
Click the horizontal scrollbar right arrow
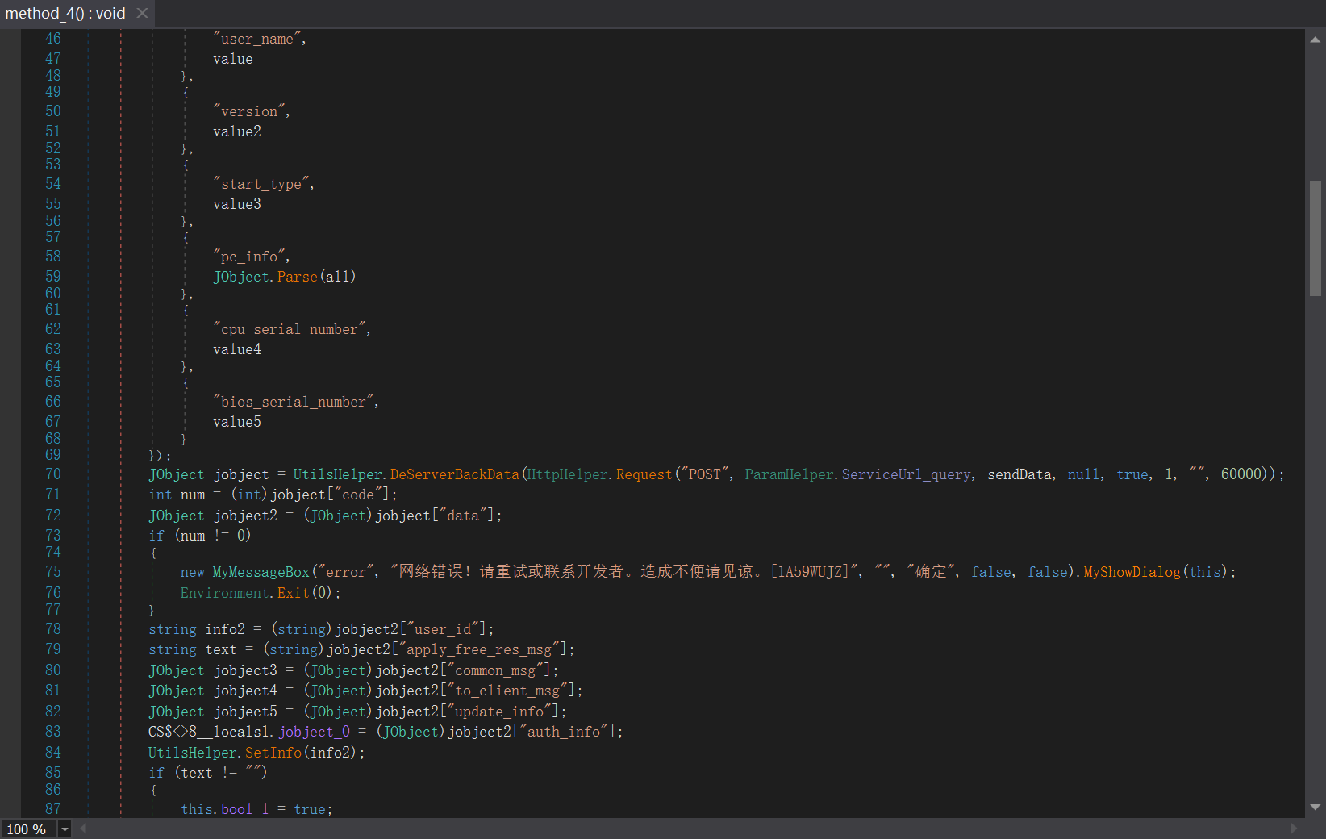[1295, 829]
